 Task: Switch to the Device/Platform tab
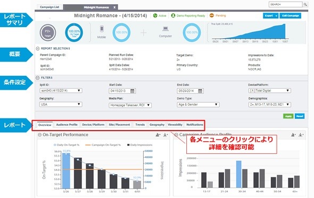coord(93,125)
